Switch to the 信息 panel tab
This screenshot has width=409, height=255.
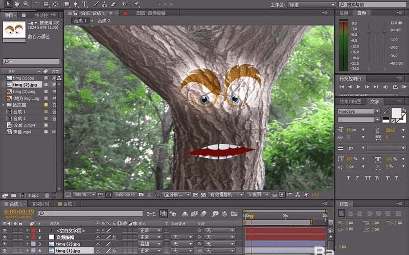pyautogui.click(x=344, y=13)
